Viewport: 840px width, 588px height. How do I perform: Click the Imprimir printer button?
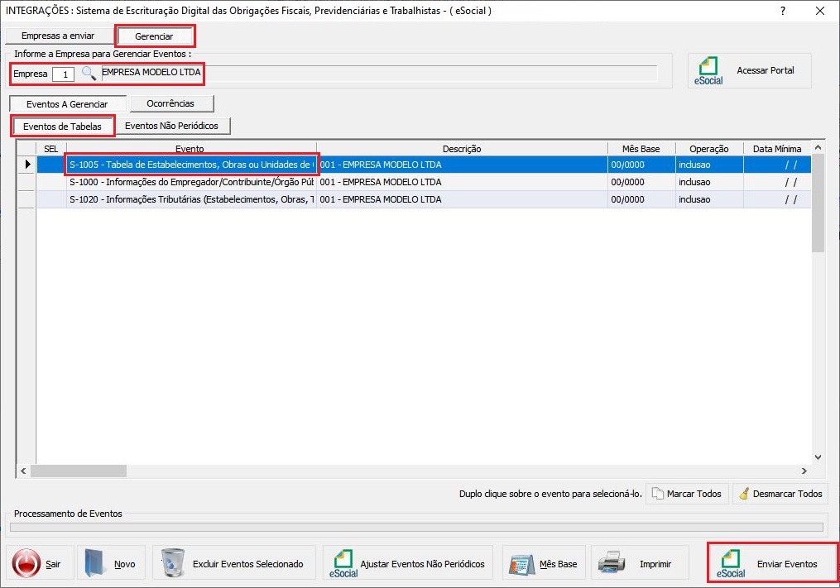639,564
